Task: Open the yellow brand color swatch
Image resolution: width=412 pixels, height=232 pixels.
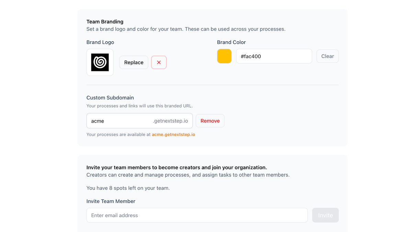Action: (x=224, y=56)
